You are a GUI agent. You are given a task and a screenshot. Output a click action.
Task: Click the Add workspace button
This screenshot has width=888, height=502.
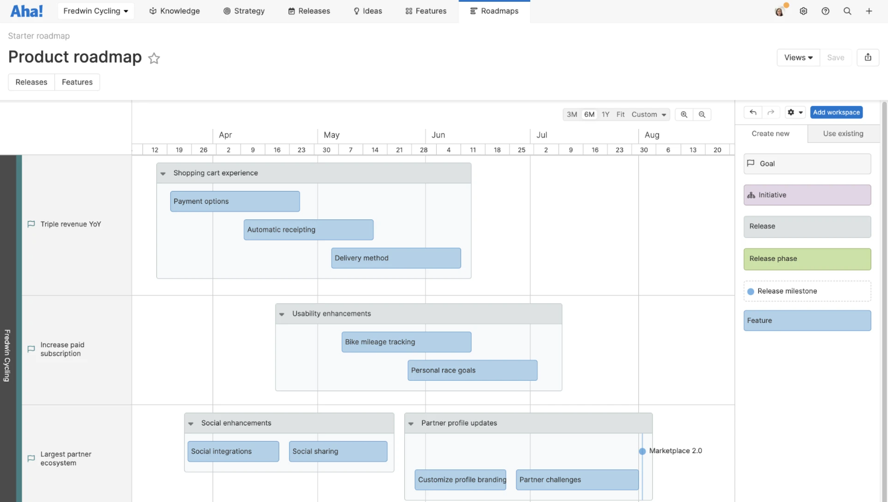(x=836, y=112)
